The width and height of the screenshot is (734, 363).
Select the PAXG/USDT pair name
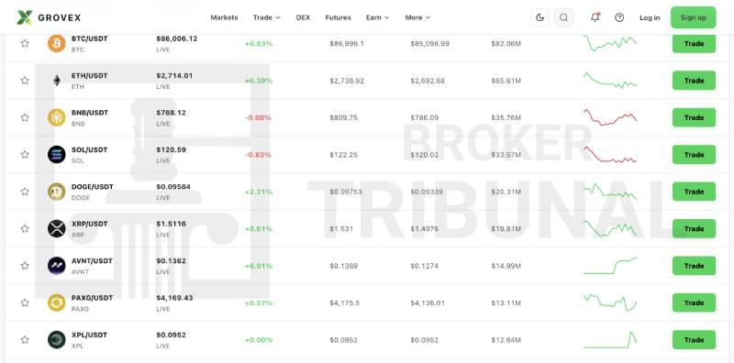(93, 298)
